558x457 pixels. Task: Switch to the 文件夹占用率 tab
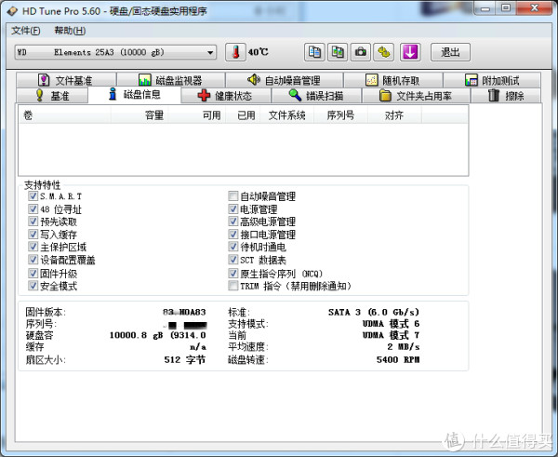416,96
